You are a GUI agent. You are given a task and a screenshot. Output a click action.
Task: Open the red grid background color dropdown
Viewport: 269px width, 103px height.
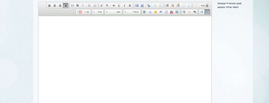79,12
